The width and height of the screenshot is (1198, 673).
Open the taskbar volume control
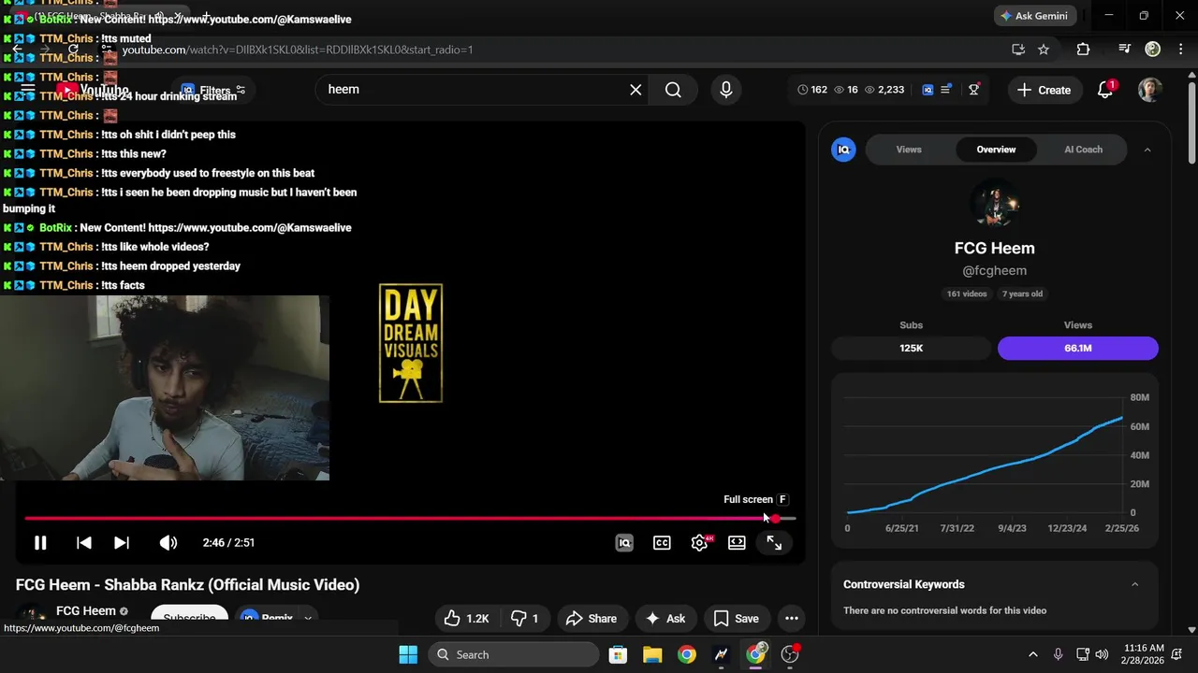point(1102,654)
